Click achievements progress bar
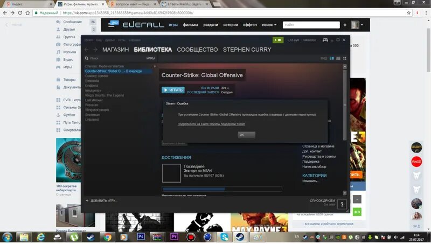 click(222, 189)
